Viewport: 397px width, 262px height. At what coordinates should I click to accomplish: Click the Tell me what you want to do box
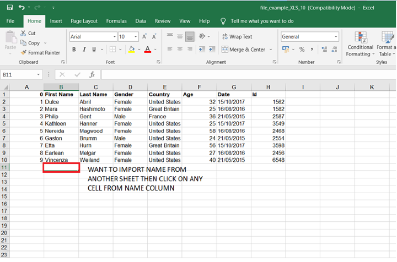click(x=262, y=21)
